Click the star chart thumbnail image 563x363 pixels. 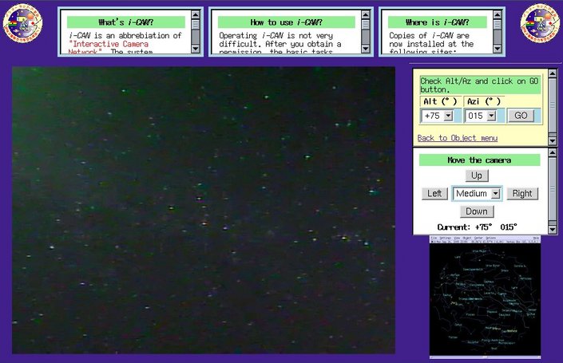[x=485, y=297]
